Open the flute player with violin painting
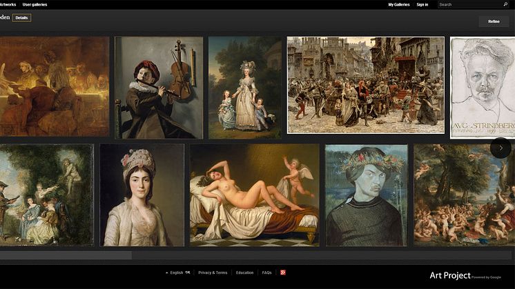The width and height of the screenshot is (515, 289). (x=159, y=88)
